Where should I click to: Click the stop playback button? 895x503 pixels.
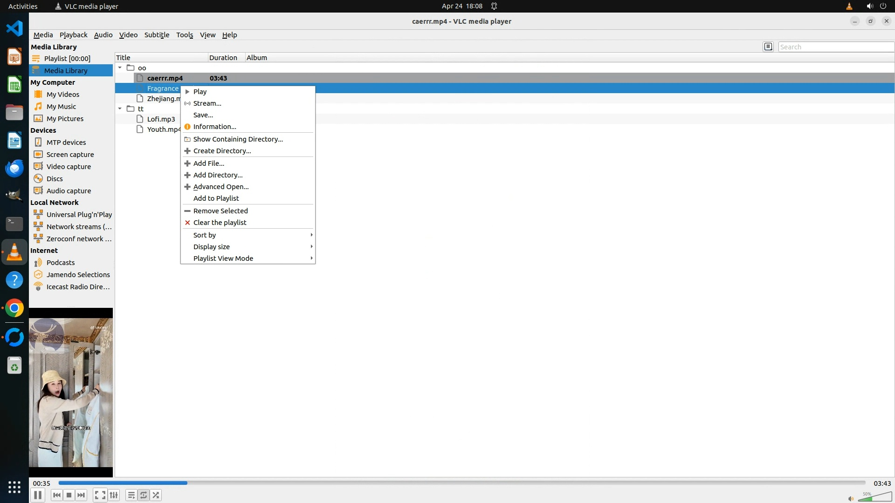[69, 495]
